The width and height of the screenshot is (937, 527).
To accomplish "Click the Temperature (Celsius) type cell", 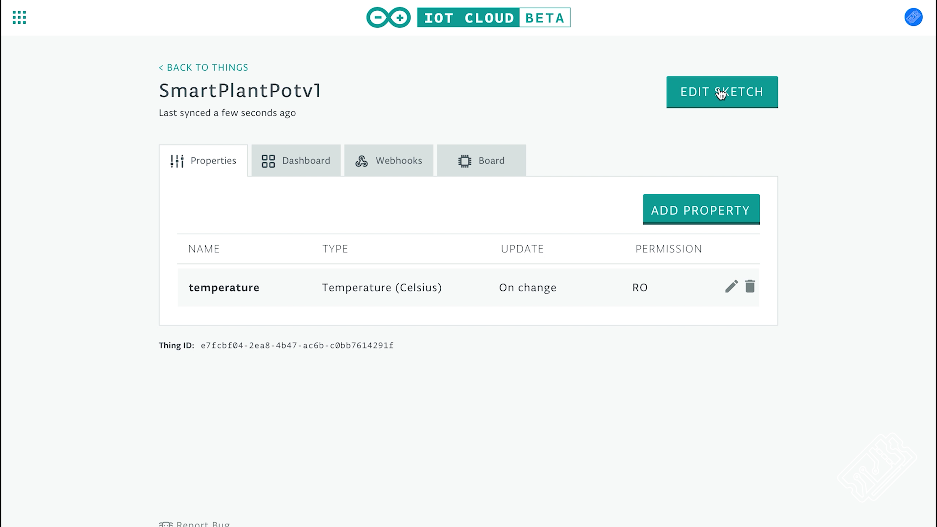I will coord(382,287).
